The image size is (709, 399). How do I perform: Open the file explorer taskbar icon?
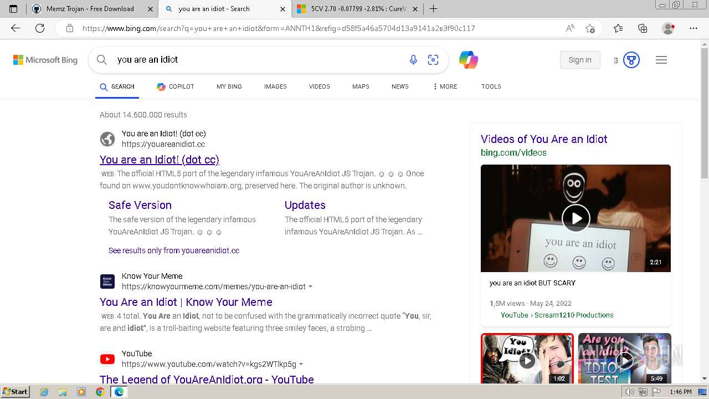pos(63,392)
